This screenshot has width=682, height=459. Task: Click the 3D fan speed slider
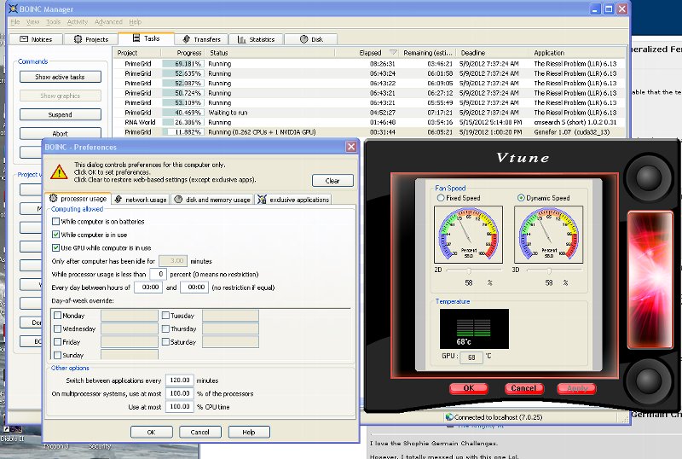tap(548, 270)
